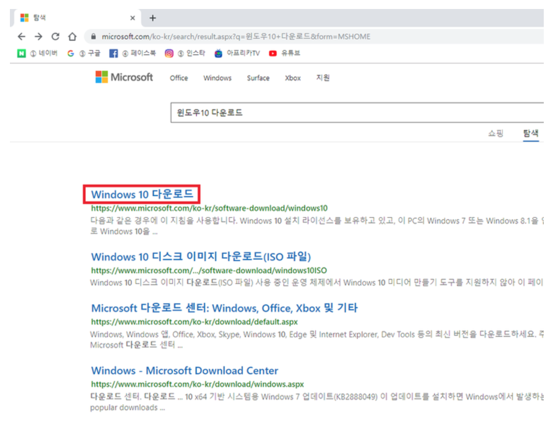Image resolution: width=560 pixels, height=427 pixels.
Task: Click the download/windows.aspx green URL
Action: point(197,385)
